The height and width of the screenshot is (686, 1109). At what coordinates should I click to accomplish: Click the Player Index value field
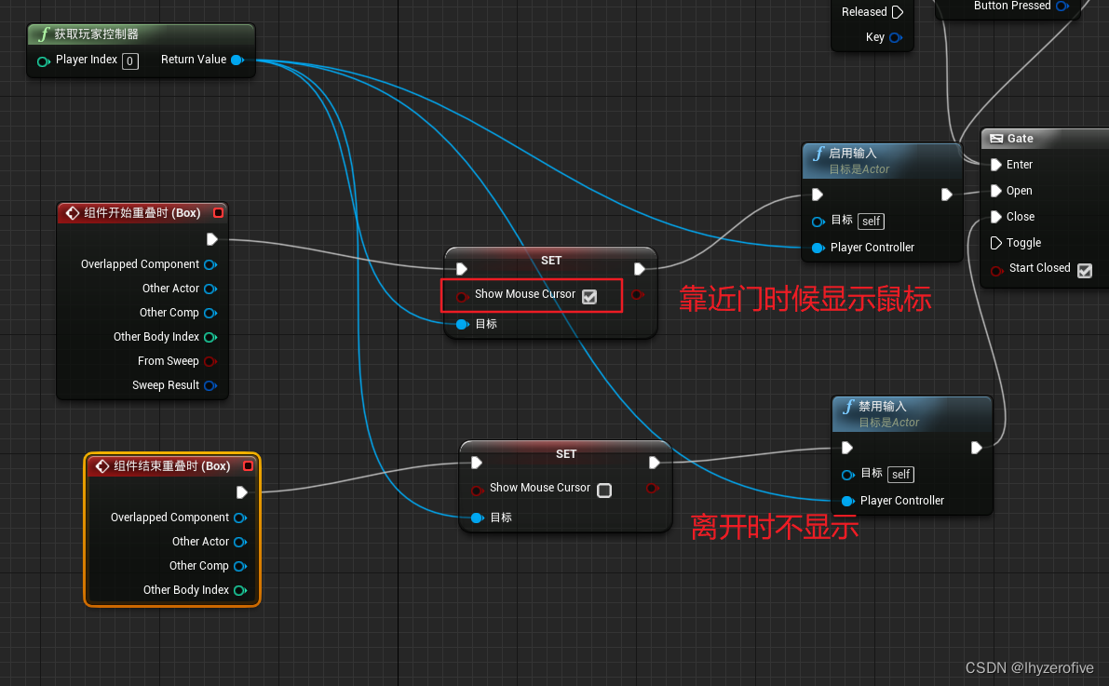pos(130,60)
